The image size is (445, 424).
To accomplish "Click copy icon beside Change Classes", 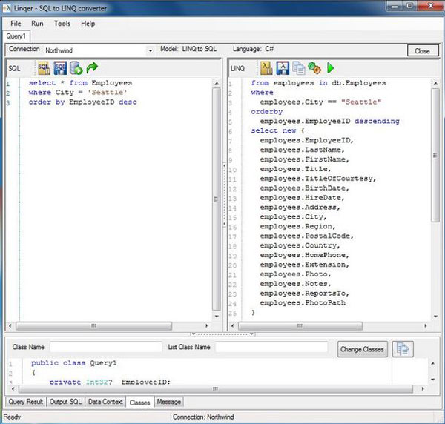I will point(402,348).
